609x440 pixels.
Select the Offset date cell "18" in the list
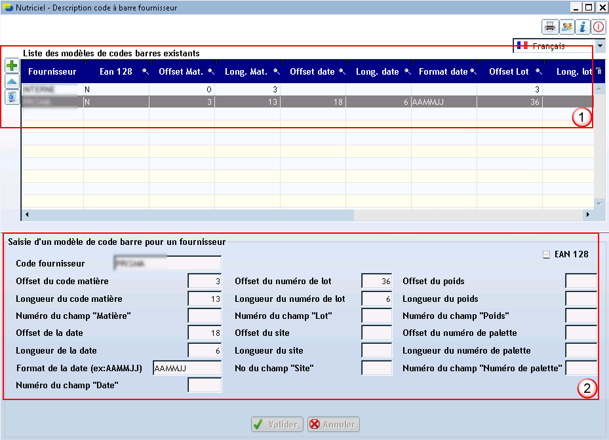click(x=313, y=101)
